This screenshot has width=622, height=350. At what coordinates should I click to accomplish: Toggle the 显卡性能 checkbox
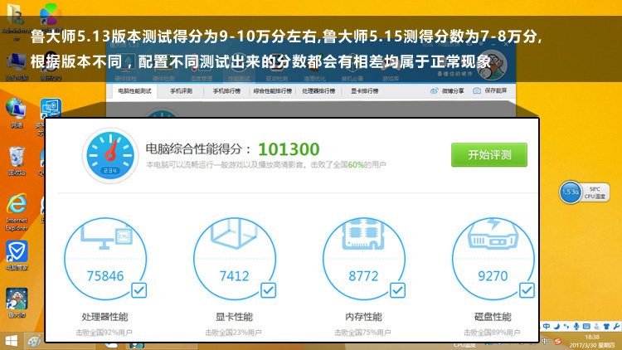click(269, 290)
